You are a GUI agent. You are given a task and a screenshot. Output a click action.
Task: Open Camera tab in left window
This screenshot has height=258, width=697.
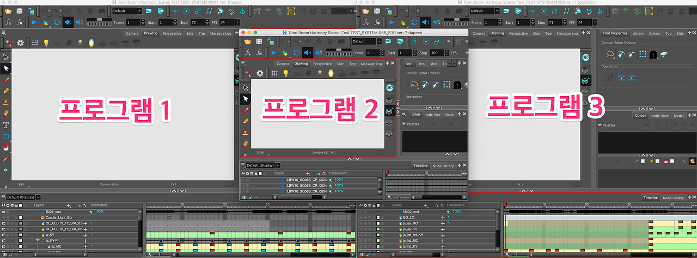[132, 33]
